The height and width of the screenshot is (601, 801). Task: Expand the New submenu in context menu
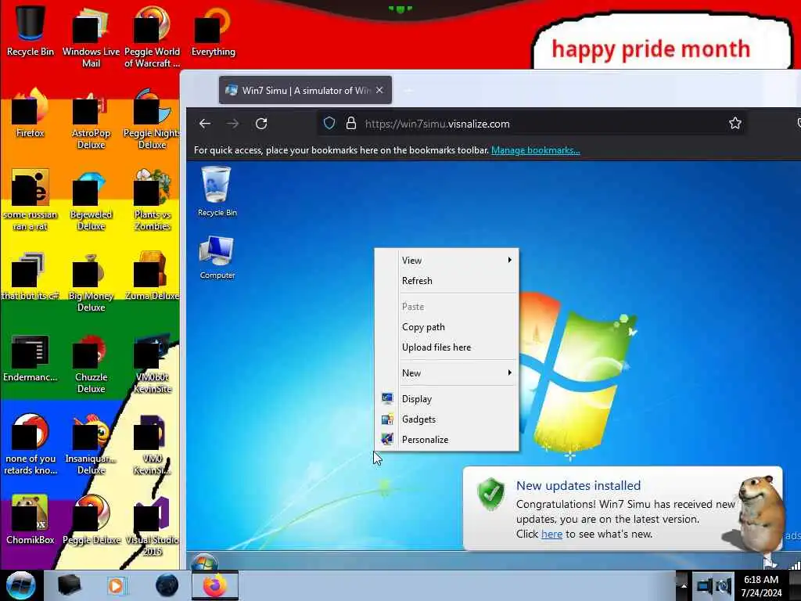(x=447, y=373)
